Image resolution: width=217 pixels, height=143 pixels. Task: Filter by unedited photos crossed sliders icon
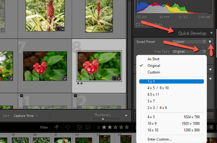click(x=88, y=127)
